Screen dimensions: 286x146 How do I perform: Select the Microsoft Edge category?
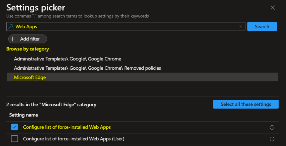point(142,77)
